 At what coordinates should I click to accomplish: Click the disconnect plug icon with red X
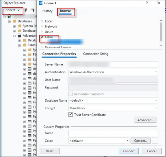click(33, 10)
